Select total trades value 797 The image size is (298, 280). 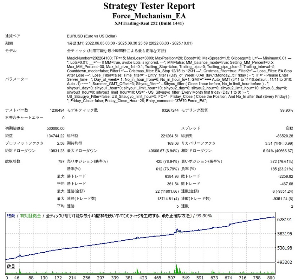[x=61, y=161]
